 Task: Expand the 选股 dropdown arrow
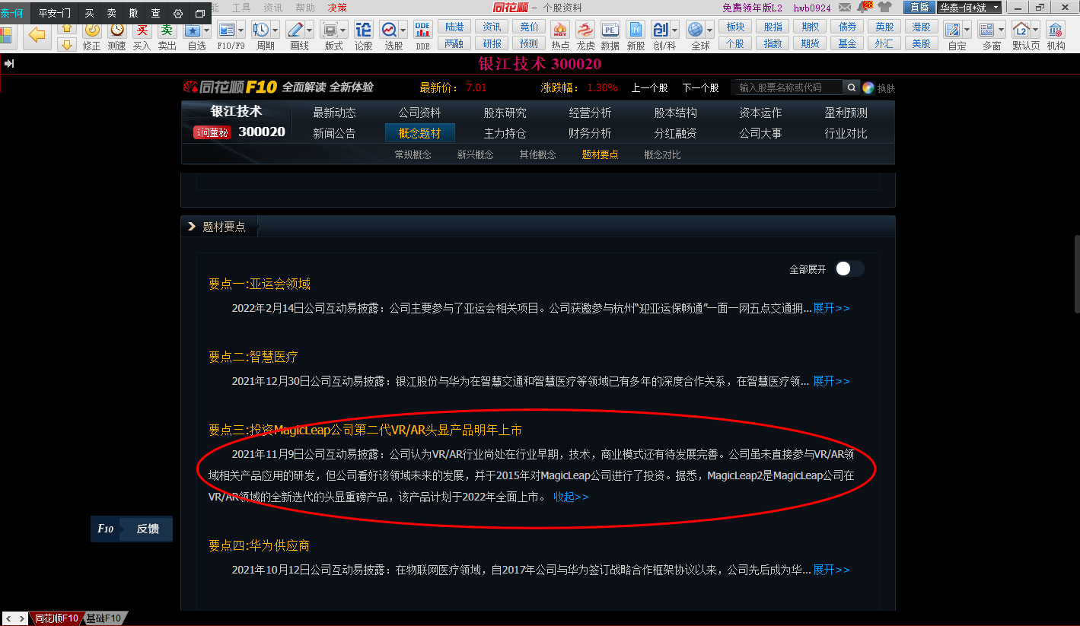point(403,31)
